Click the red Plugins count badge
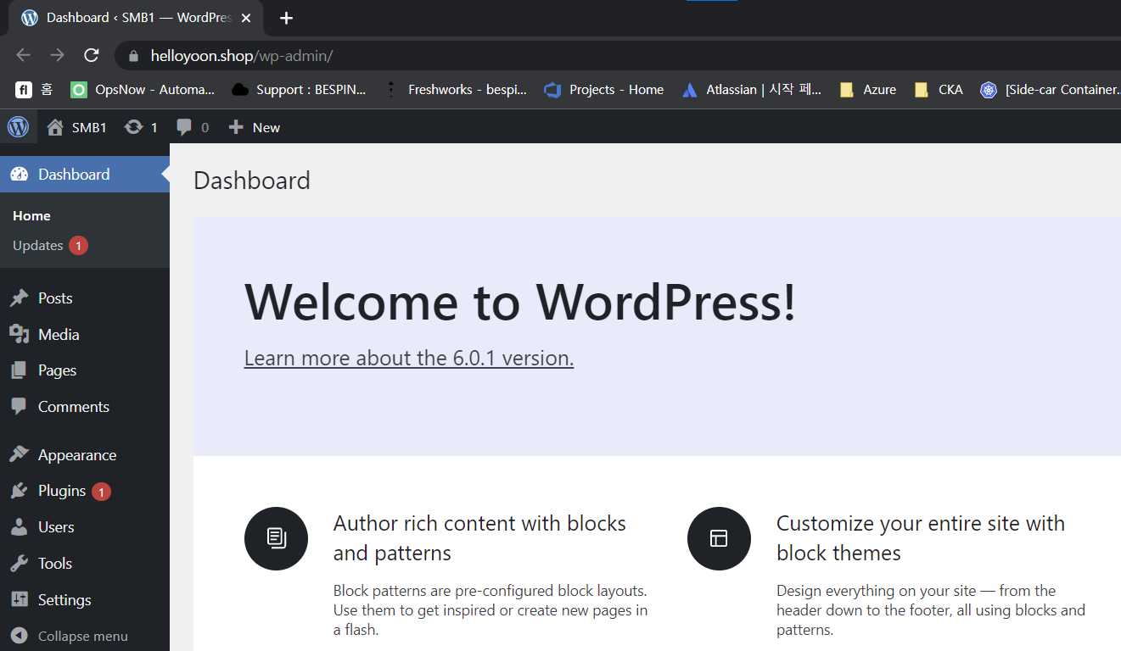 click(101, 492)
